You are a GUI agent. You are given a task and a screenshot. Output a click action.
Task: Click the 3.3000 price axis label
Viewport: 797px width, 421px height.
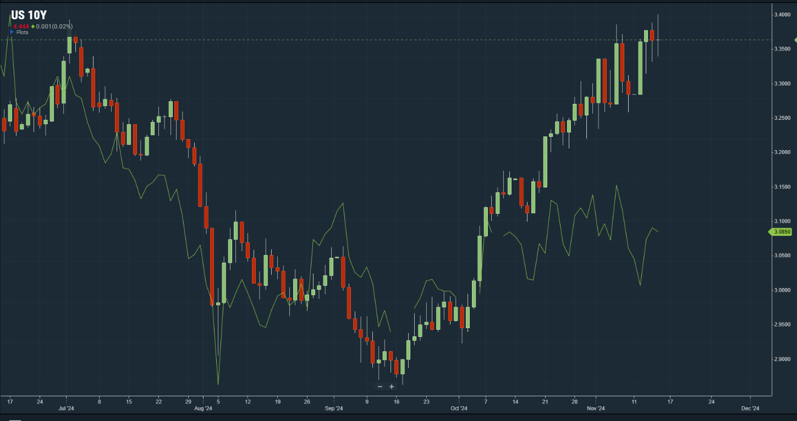[782, 84]
